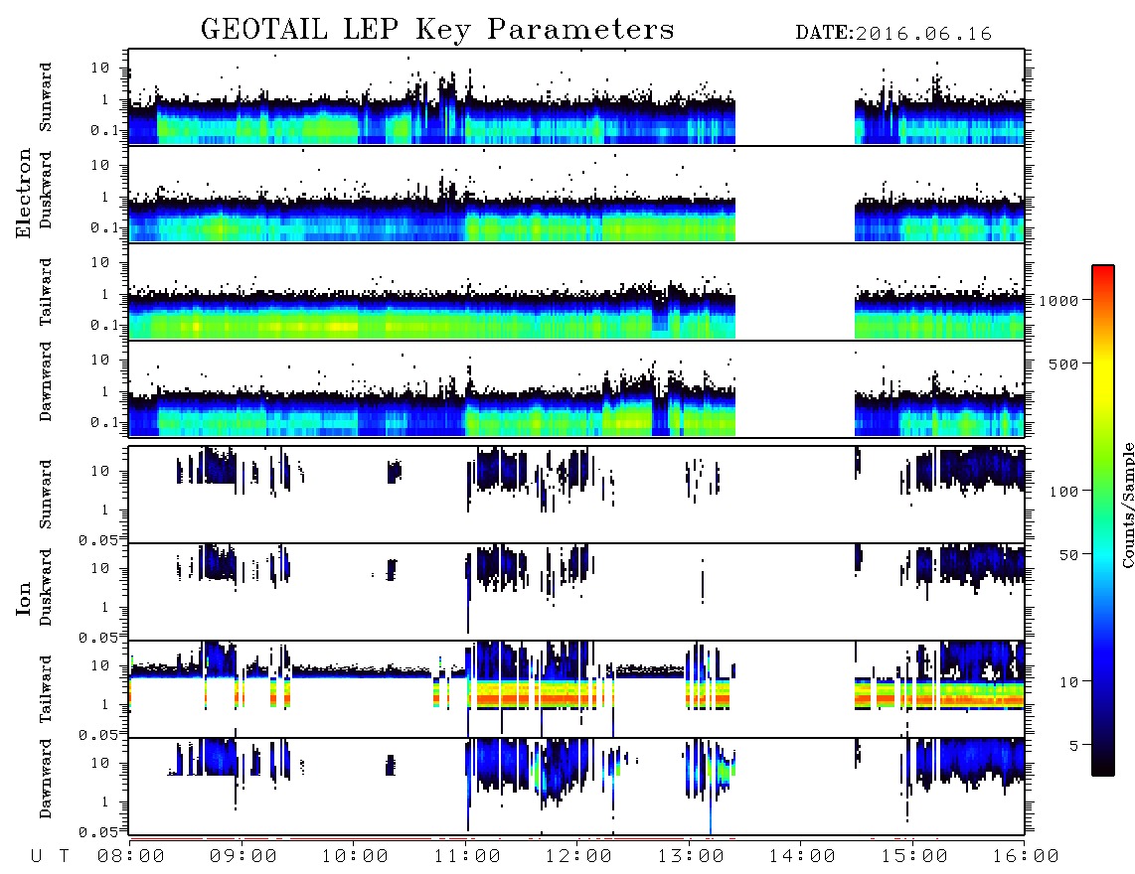Select the 5 colorbar tick label
This screenshot has width=1135, height=874.
click(x=1073, y=746)
